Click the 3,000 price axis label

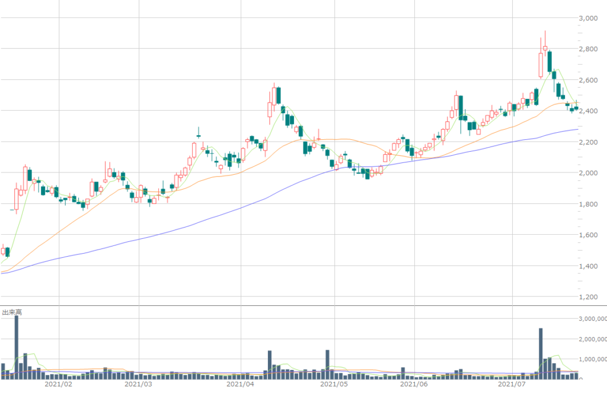(x=589, y=18)
